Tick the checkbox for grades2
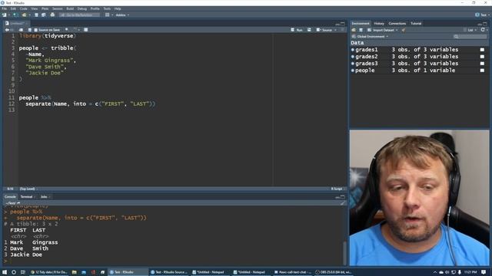The height and width of the screenshot is (276, 492). coord(482,57)
